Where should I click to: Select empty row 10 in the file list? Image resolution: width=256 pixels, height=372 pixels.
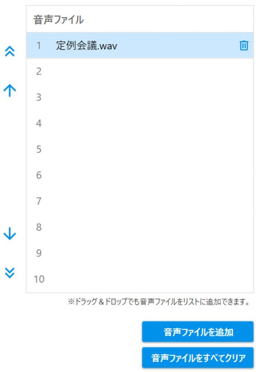140,279
